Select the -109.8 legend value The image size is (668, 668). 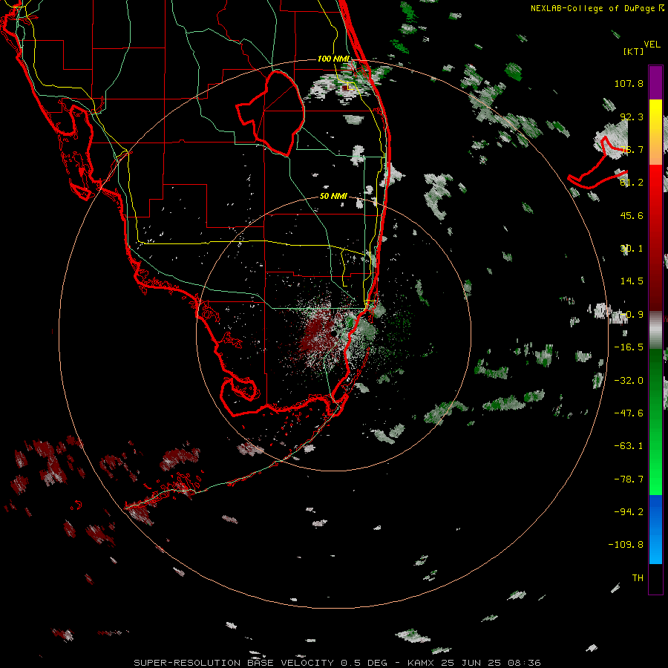626,545
